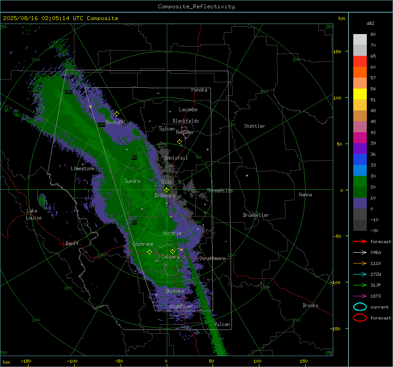
Task: Click the Innisfail city label
Action: click(x=176, y=158)
